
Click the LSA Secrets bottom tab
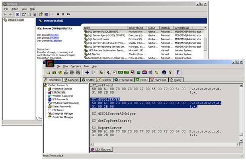tap(101, 150)
